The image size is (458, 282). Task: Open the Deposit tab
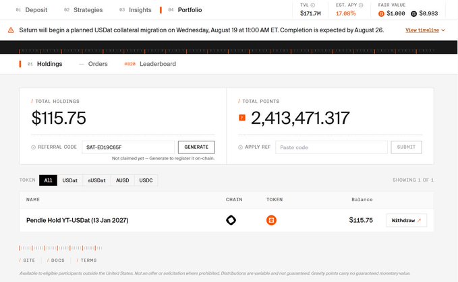pos(32,10)
